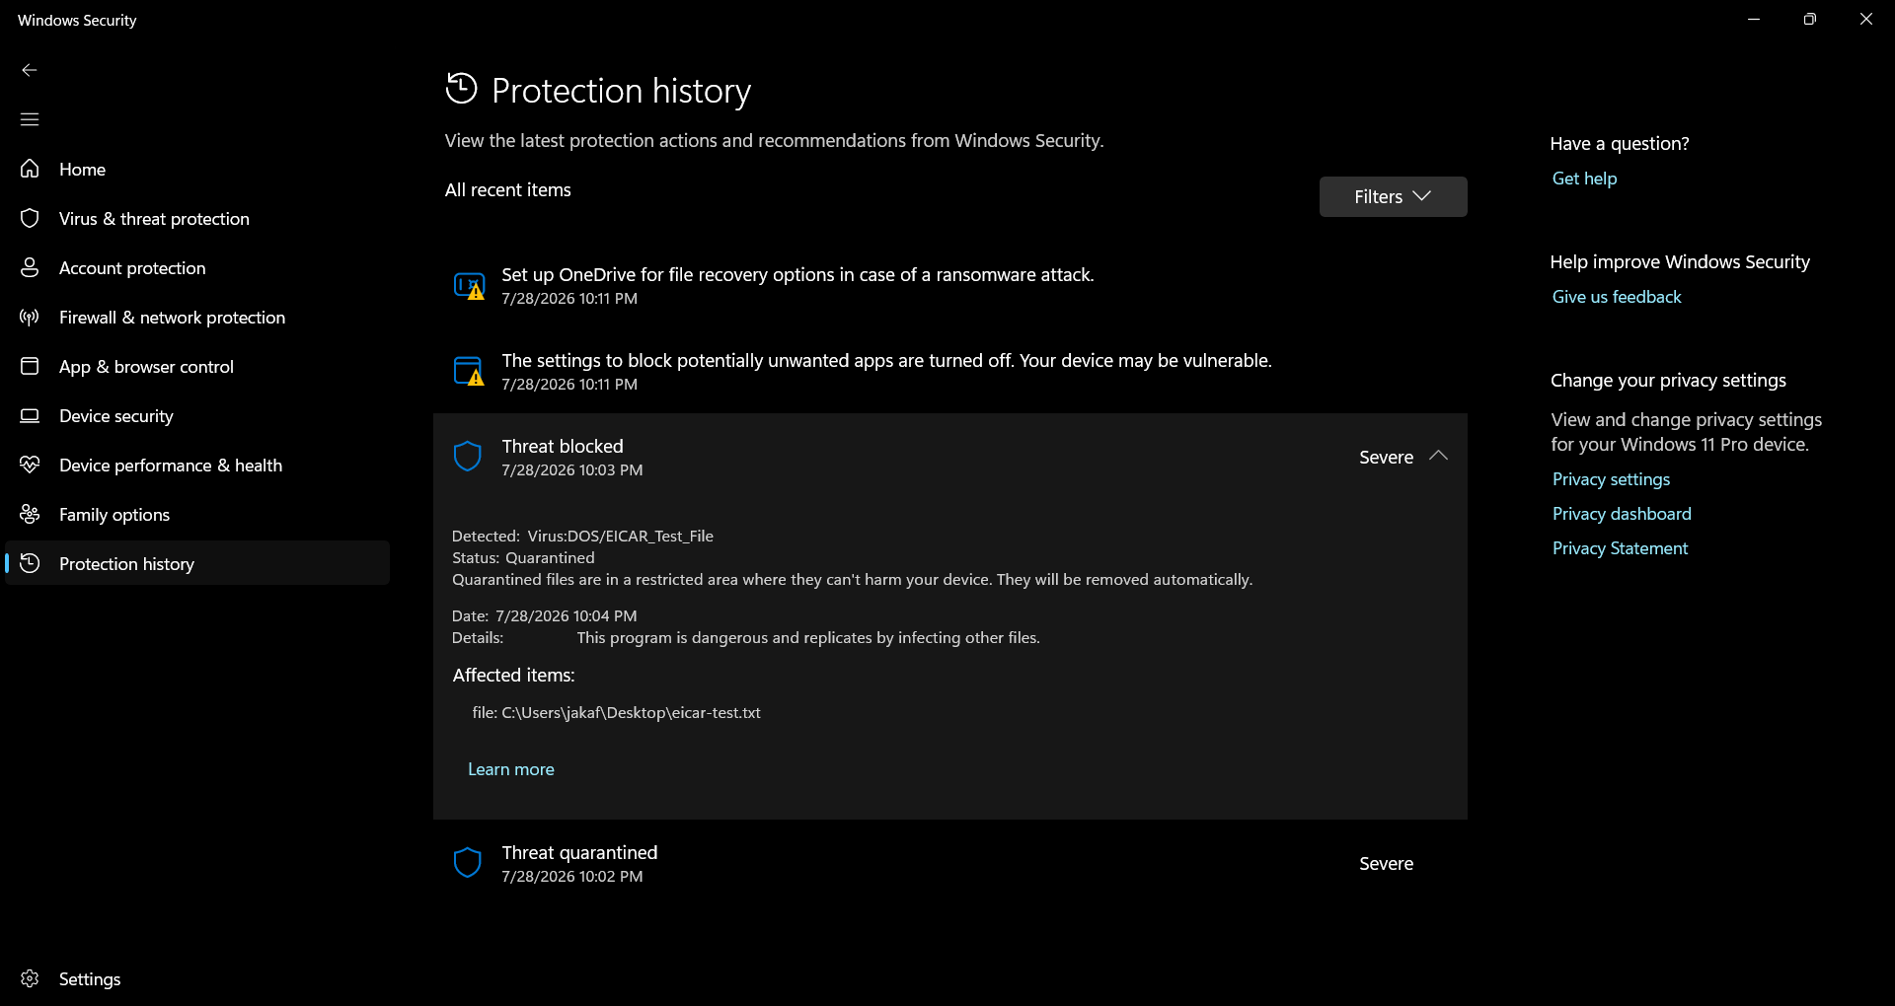Click the Learn more link
Screen dimensions: 1895x1006
click(511, 769)
